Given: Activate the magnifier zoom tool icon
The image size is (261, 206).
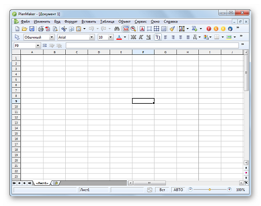Looking at the screenshot, I should click(133, 29).
